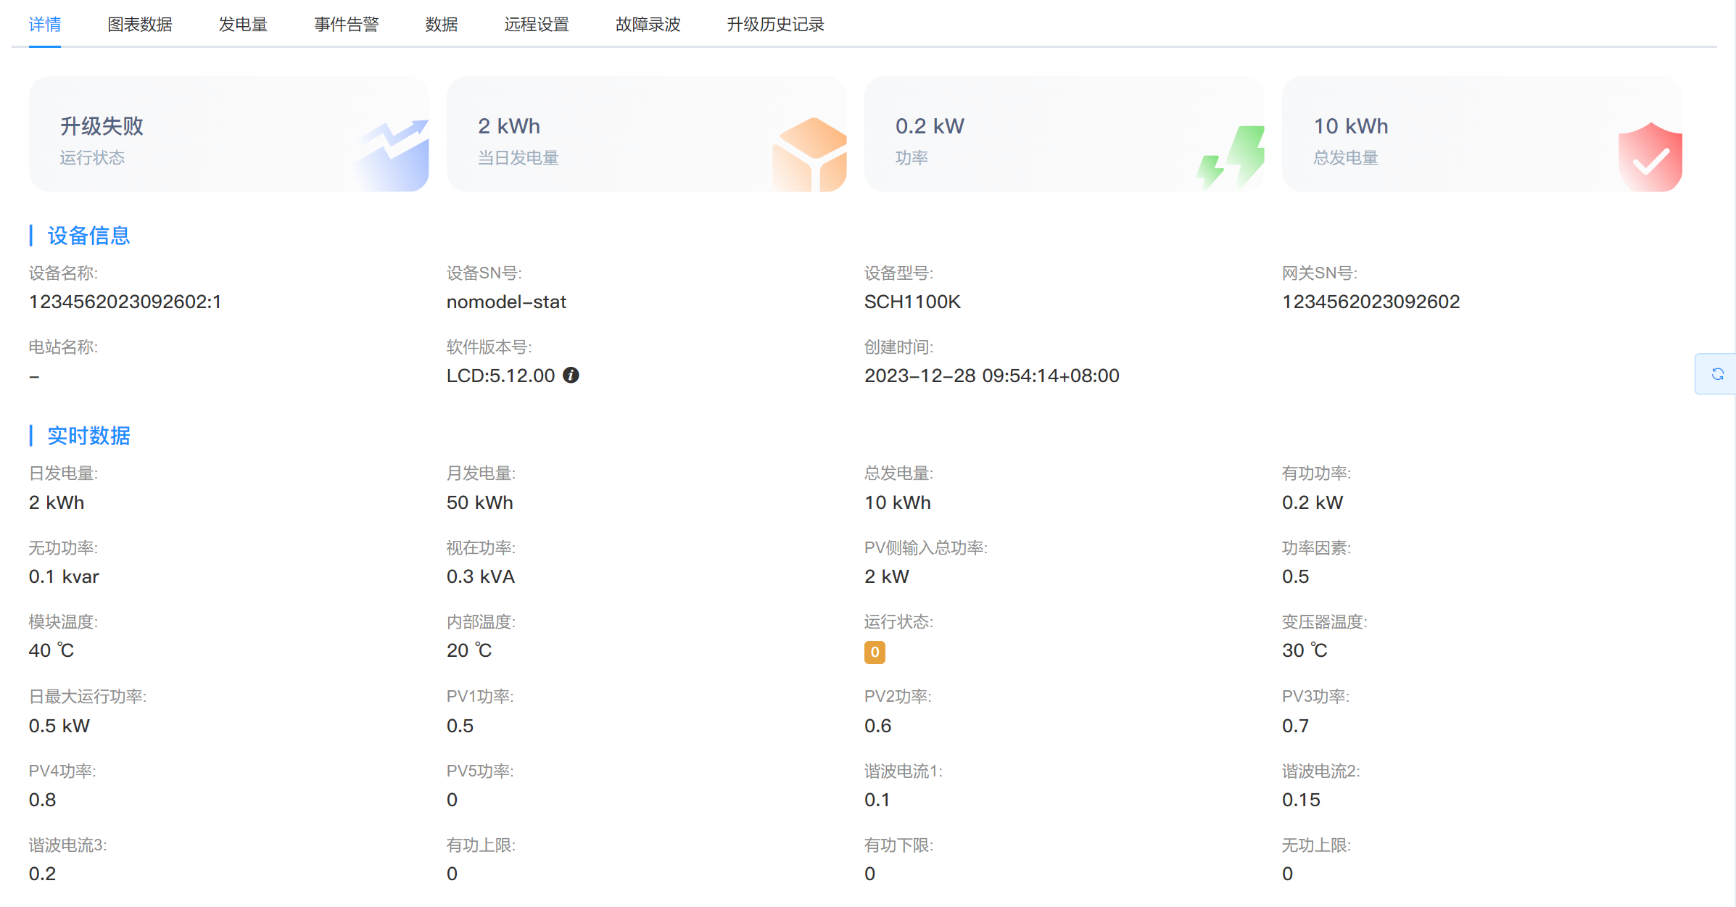
Task: Click the 电站名称 dash value
Action: click(x=34, y=376)
